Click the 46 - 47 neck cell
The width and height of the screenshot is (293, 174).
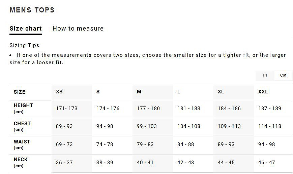(267, 163)
